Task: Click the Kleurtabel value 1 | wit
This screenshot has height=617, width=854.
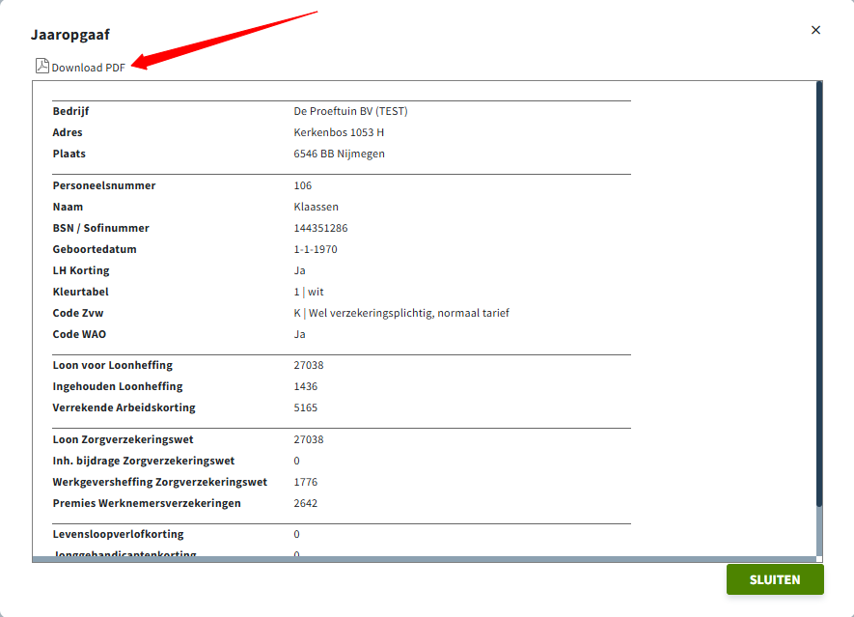Action: pos(309,292)
